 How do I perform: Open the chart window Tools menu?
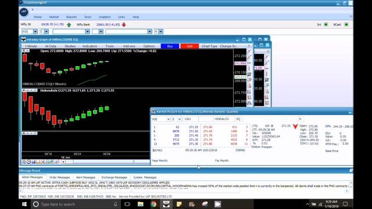[110, 46]
